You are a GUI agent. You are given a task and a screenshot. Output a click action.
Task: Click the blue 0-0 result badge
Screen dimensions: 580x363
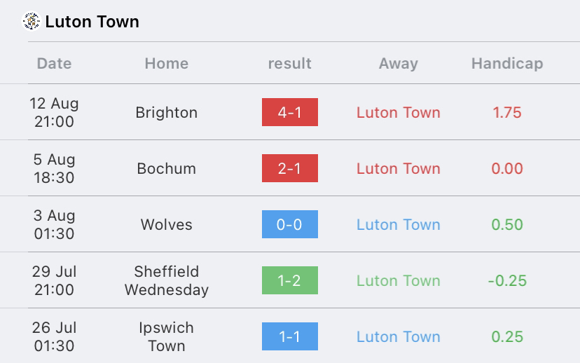[289, 224]
